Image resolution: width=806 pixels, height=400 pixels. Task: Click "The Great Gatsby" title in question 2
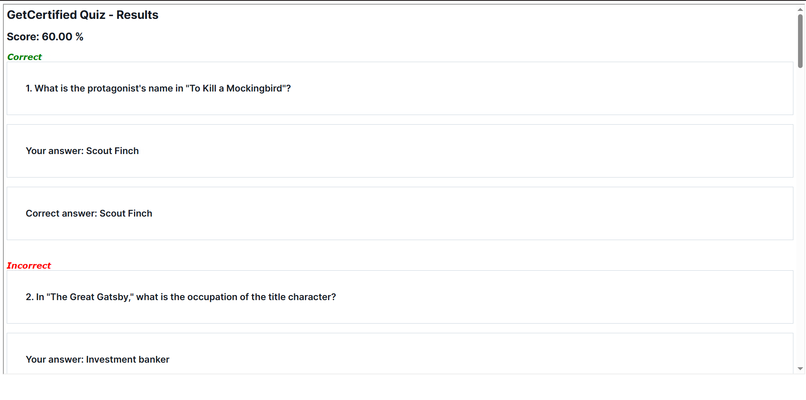(x=89, y=297)
